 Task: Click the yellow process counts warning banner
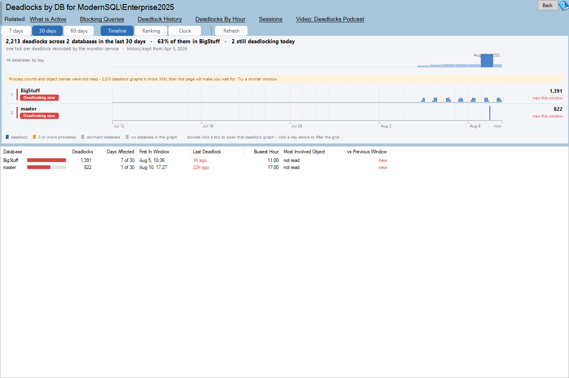click(x=284, y=79)
